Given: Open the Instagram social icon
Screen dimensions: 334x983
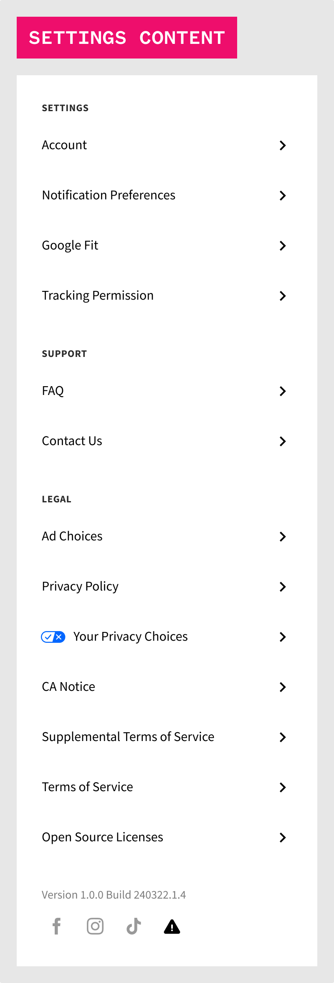Looking at the screenshot, I should [x=95, y=927].
